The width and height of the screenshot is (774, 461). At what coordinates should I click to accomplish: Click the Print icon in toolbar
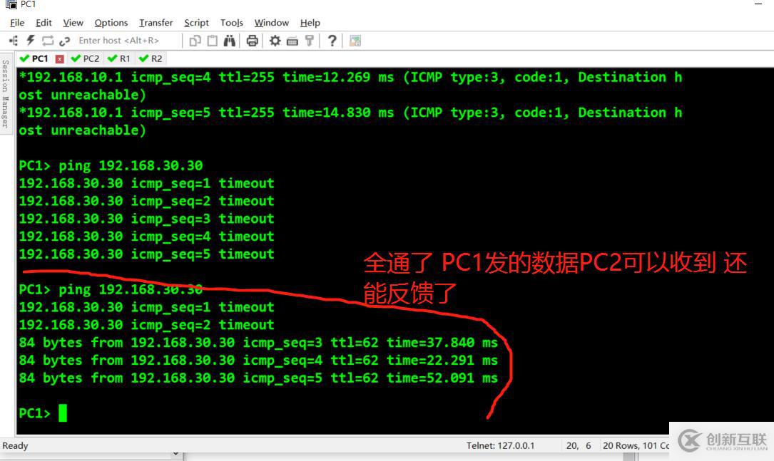point(253,41)
